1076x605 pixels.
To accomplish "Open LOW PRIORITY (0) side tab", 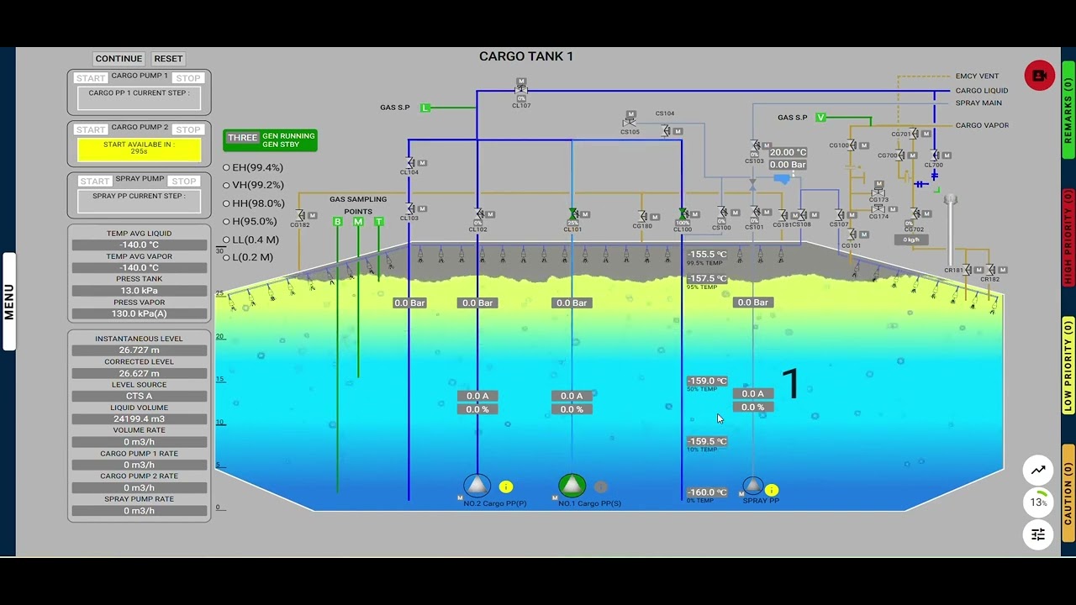I will click(1068, 366).
